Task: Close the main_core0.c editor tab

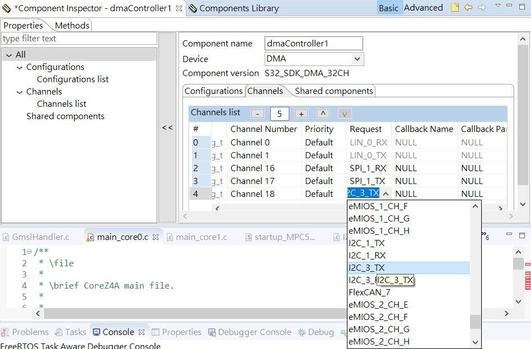Action: (156, 237)
